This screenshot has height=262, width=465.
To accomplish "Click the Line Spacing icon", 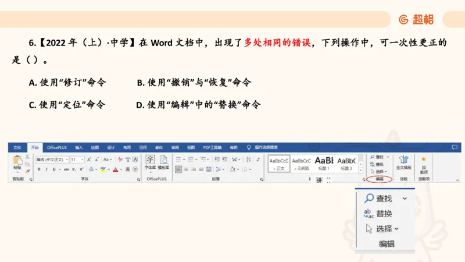I will pyautogui.click(x=219, y=169).
